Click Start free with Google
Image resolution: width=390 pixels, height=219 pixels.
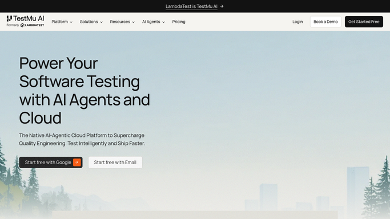[51, 162]
